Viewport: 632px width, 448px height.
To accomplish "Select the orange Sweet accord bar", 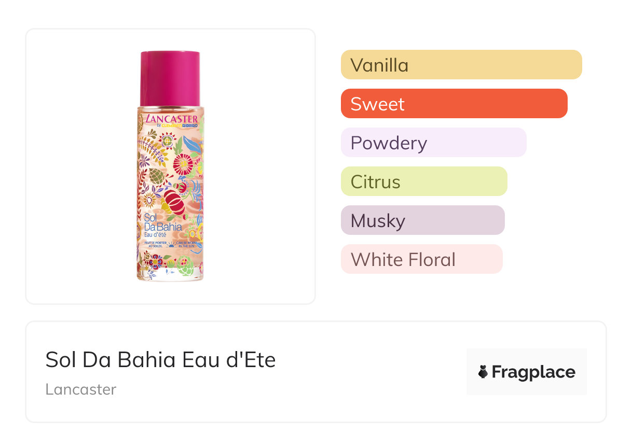I will 454,104.
